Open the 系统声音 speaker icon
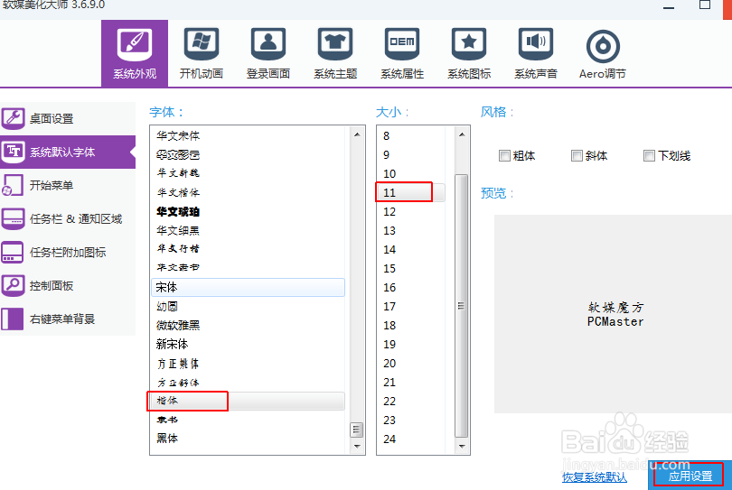The width and height of the screenshot is (732, 490). (x=536, y=45)
